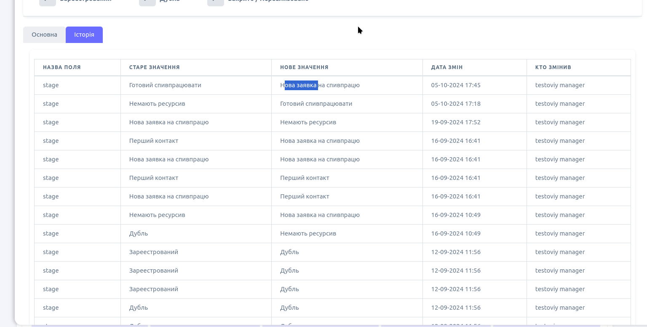Image resolution: width=647 pixels, height=327 pixels.
Task: Click row where both values are Перший контакт
Action: (305, 178)
